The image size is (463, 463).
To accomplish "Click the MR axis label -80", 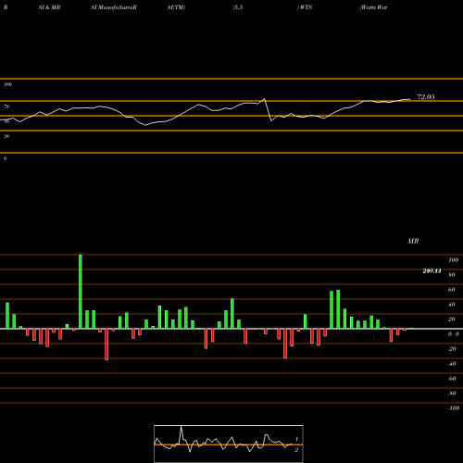I will [x=452, y=394].
